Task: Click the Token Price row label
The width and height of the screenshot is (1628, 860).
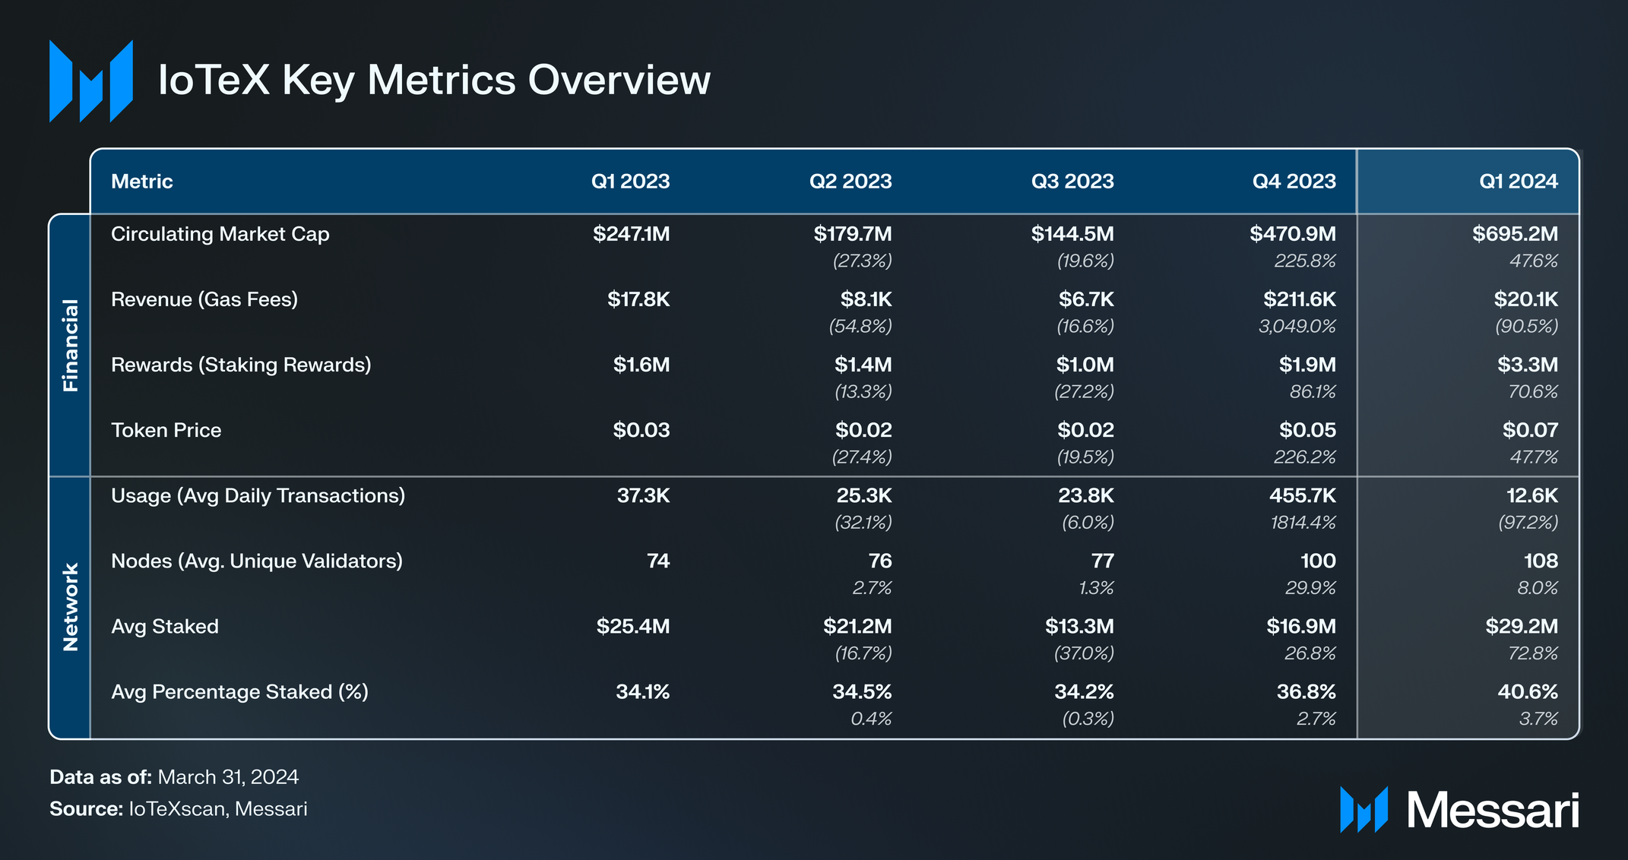Action: click(x=166, y=430)
